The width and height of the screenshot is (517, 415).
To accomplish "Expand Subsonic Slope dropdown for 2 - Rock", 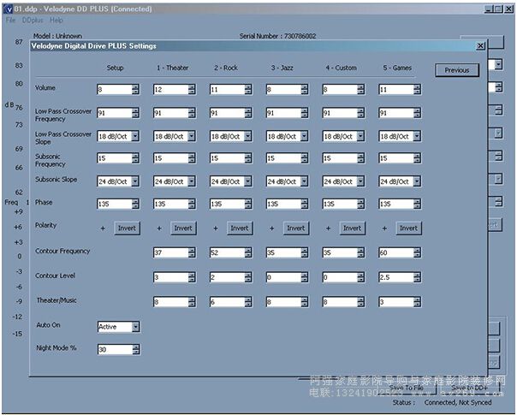I will [247, 181].
